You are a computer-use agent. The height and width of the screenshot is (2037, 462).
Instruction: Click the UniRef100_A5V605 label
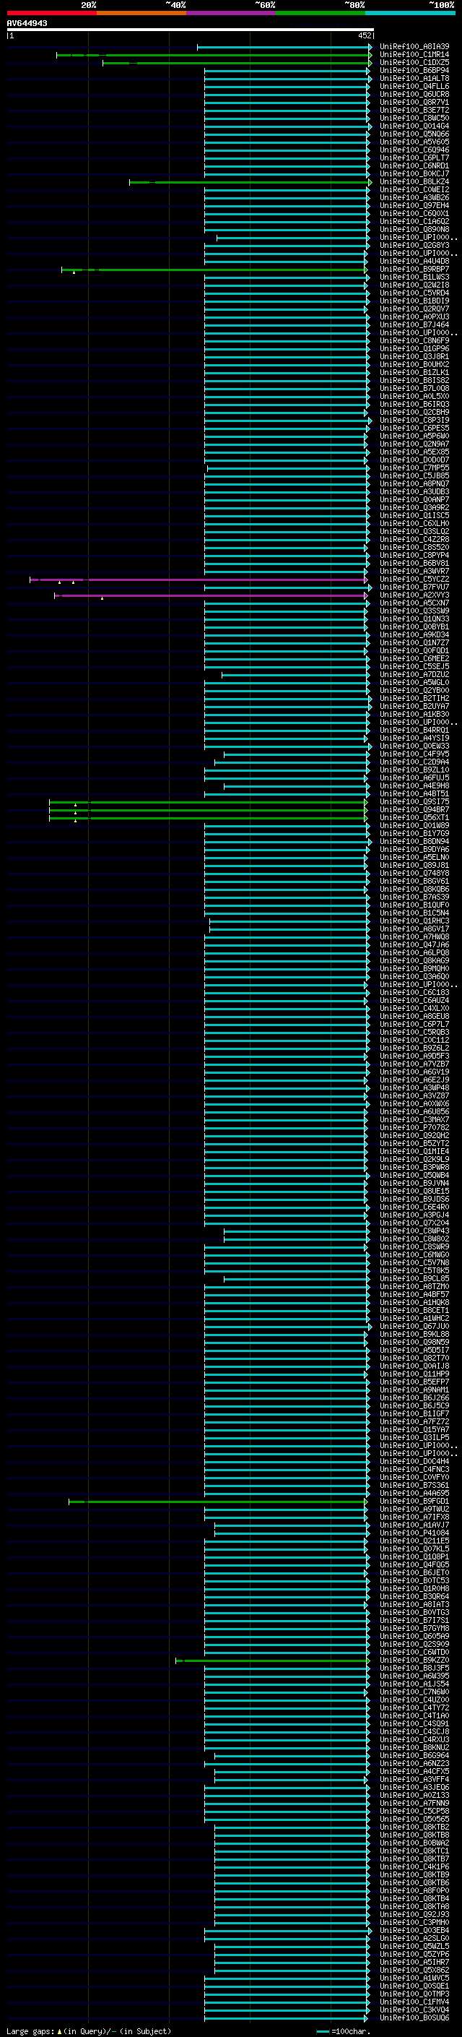[x=414, y=142]
